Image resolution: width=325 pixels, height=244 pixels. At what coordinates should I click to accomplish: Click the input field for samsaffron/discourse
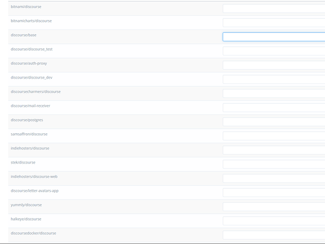pos(274,136)
